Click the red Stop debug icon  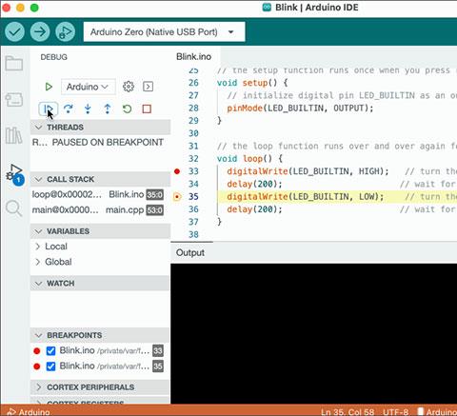coord(147,109)
